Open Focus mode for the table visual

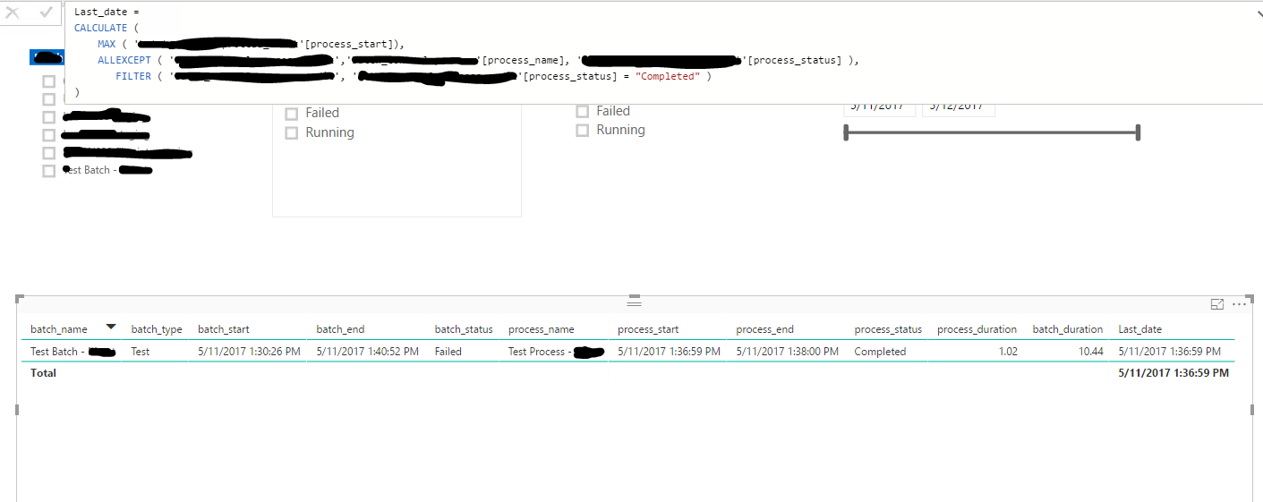1217,304
